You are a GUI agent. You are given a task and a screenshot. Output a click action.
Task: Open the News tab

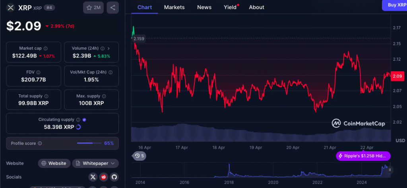[x=204, y=7]
